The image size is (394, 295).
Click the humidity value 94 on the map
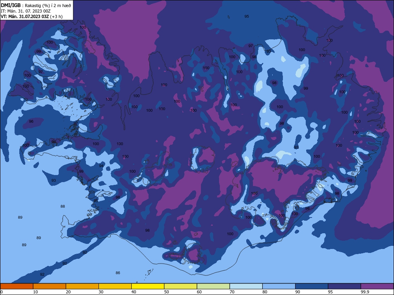[101, 166]
